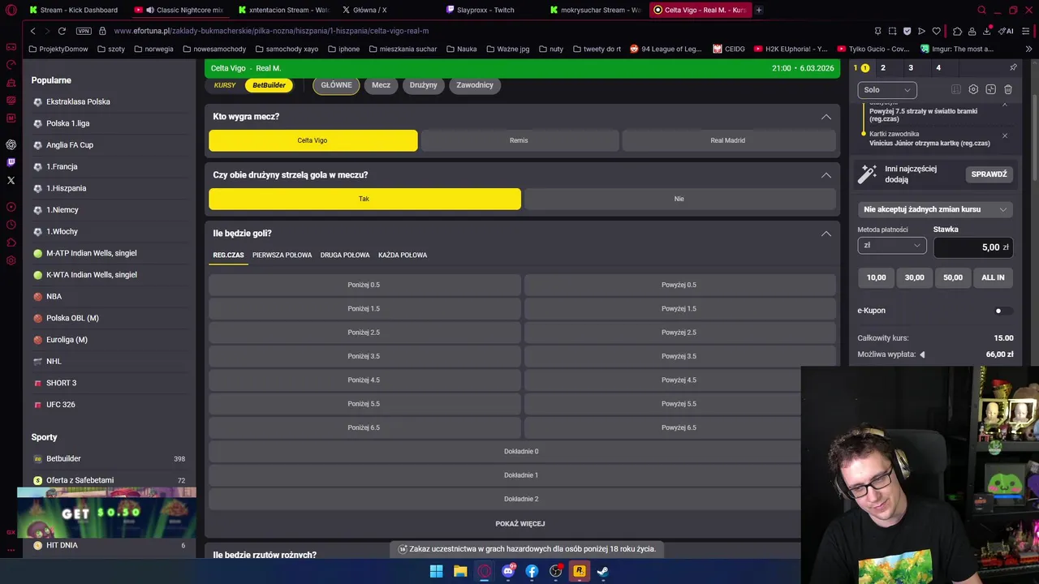Show more bookmarks with double chevron
1039x584 pixels.
click(x=1029, y=49)
